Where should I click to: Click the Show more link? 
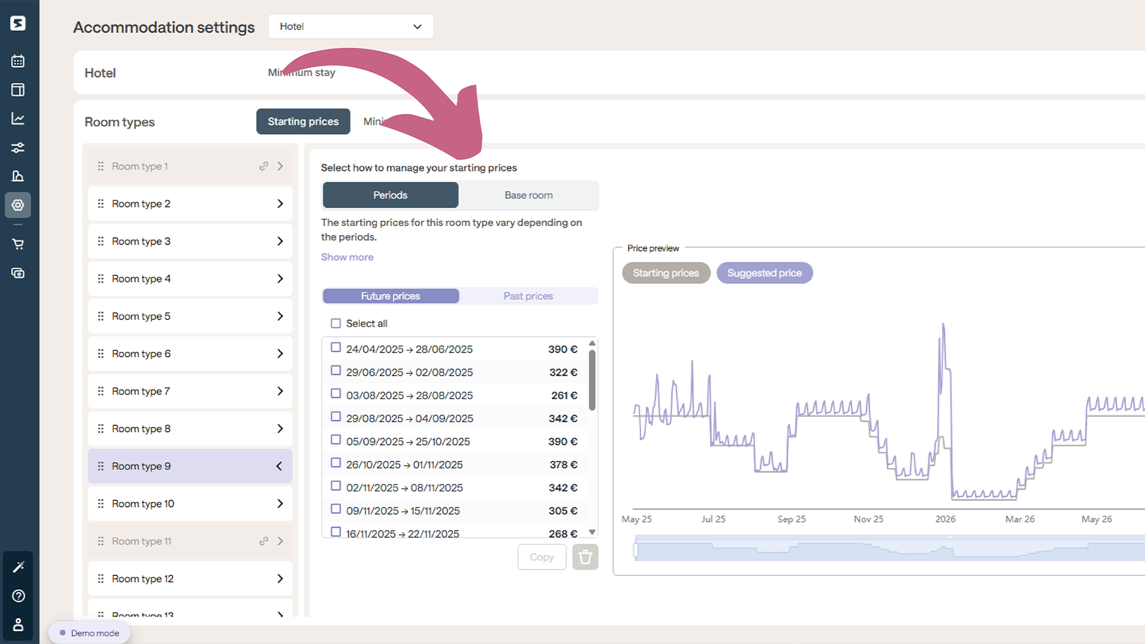[347, 257]
